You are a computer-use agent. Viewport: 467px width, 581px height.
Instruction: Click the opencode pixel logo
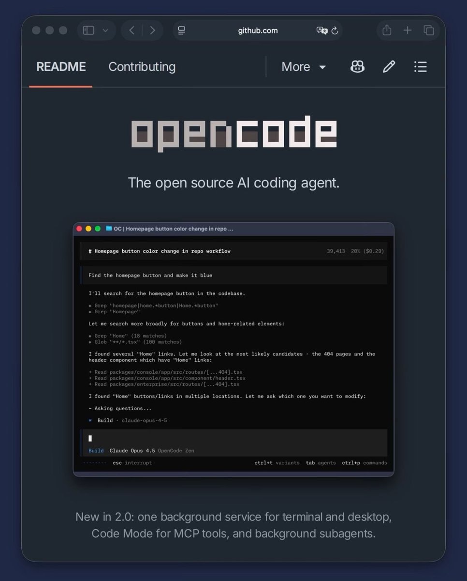(x=234, y=133)
